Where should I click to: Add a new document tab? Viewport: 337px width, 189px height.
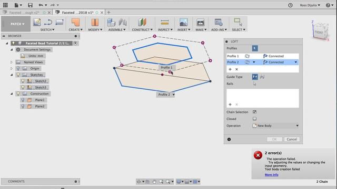point(108,13)
